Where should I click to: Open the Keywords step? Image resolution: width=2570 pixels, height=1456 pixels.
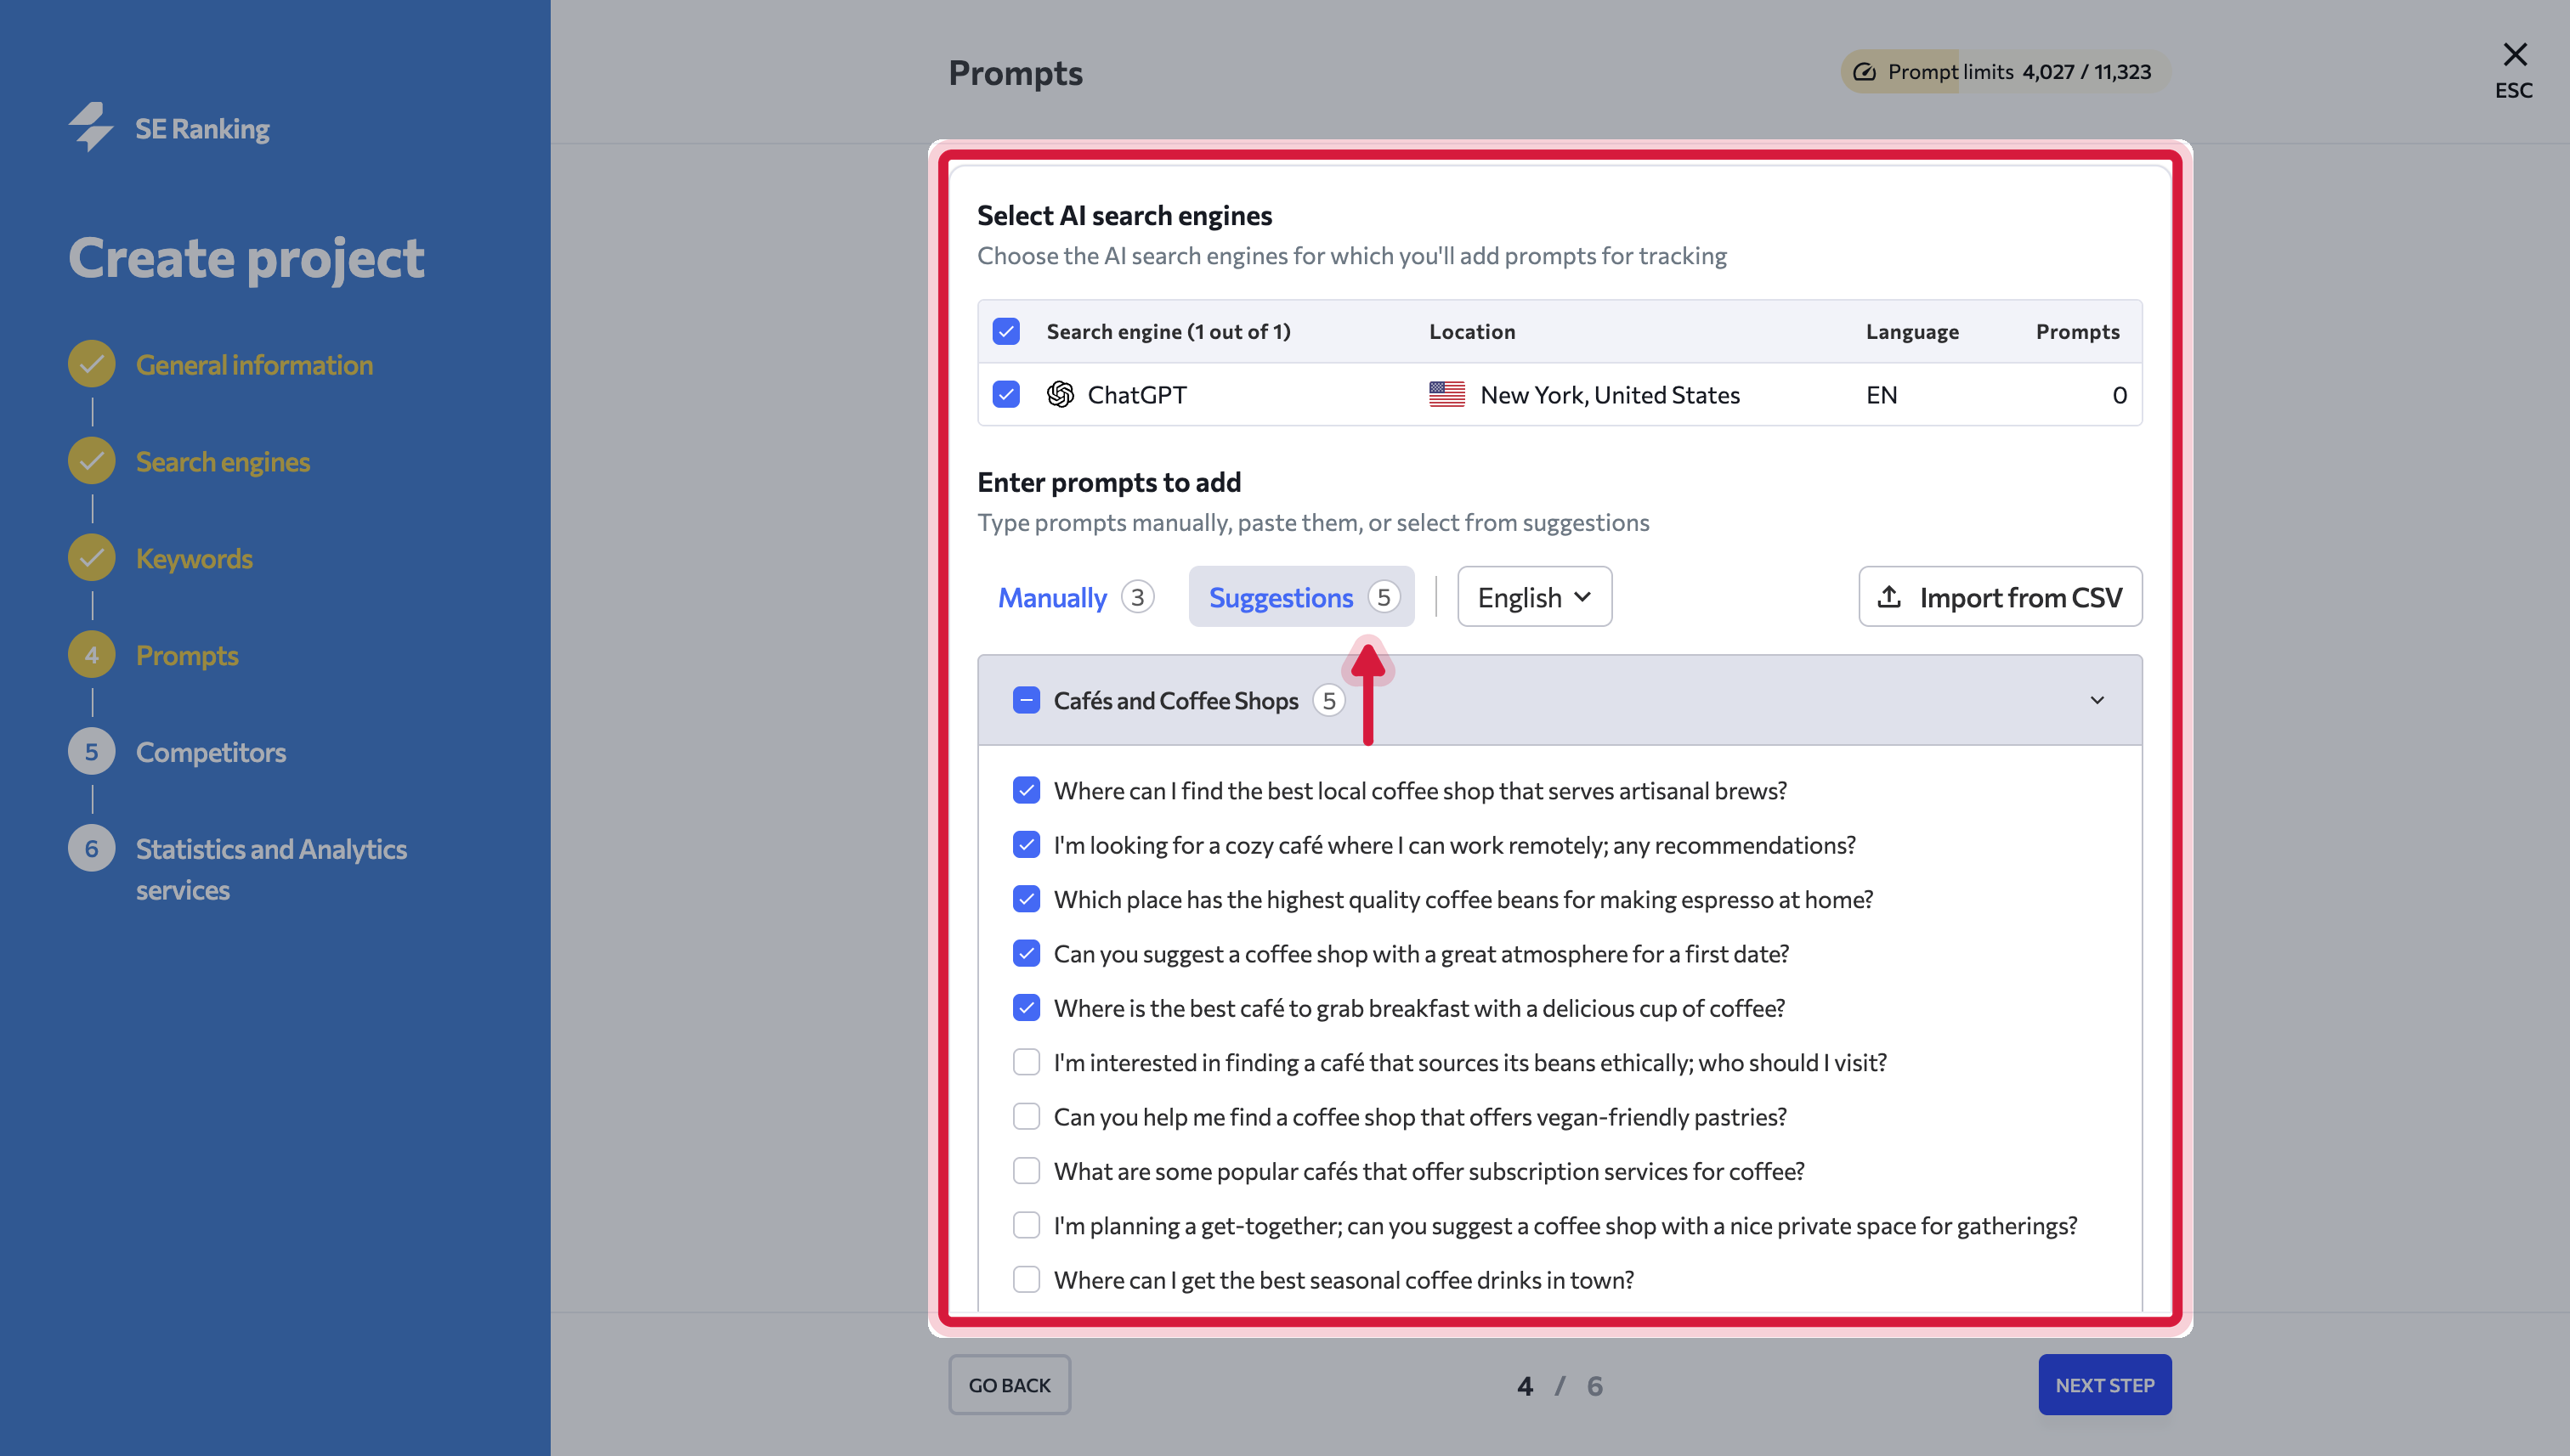[x=194, y=559]
